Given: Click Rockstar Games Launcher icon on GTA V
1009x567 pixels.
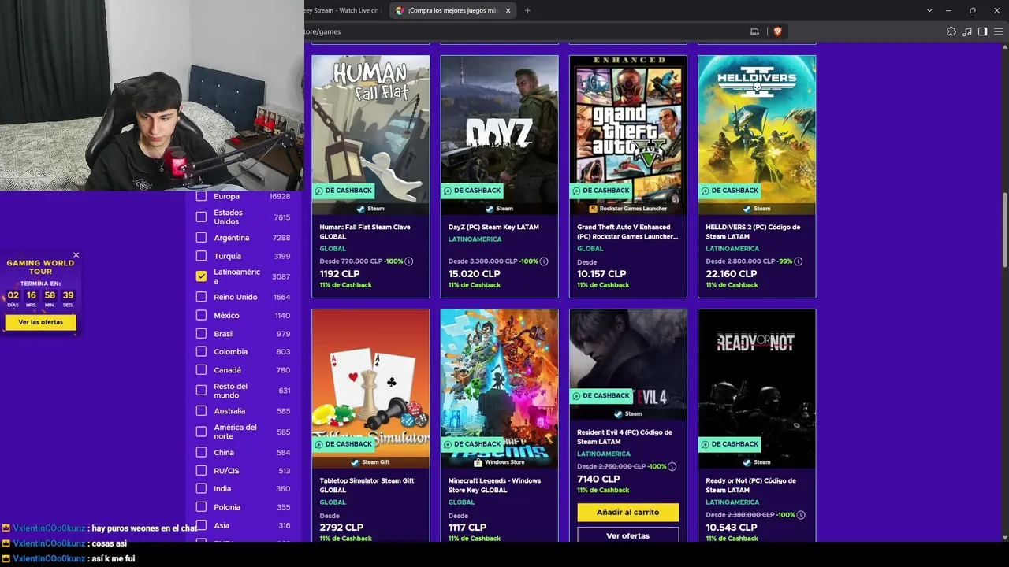Looking at the screenshot, I should point(593,209).
